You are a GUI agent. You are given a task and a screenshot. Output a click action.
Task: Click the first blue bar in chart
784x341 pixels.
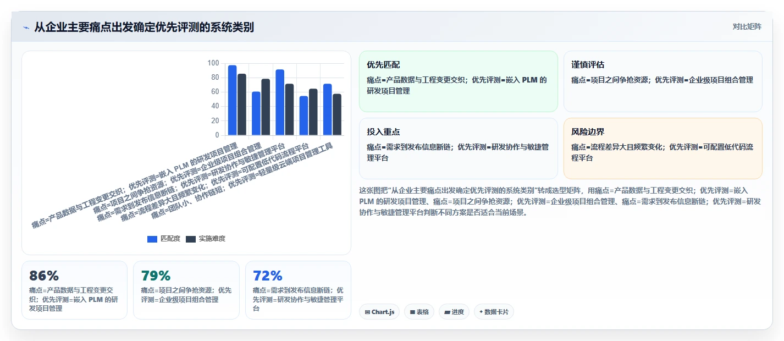(x=232, y=100)
